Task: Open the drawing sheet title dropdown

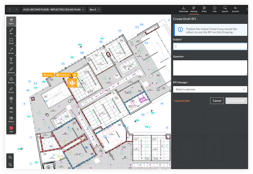Action: [x=54, y=10]
